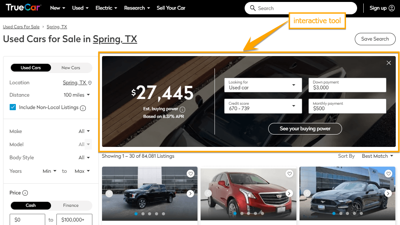This screenshot has width=400, height=225.
Task: Toggle Include Non-Local Listings checkbox
Action: [13, 107]
